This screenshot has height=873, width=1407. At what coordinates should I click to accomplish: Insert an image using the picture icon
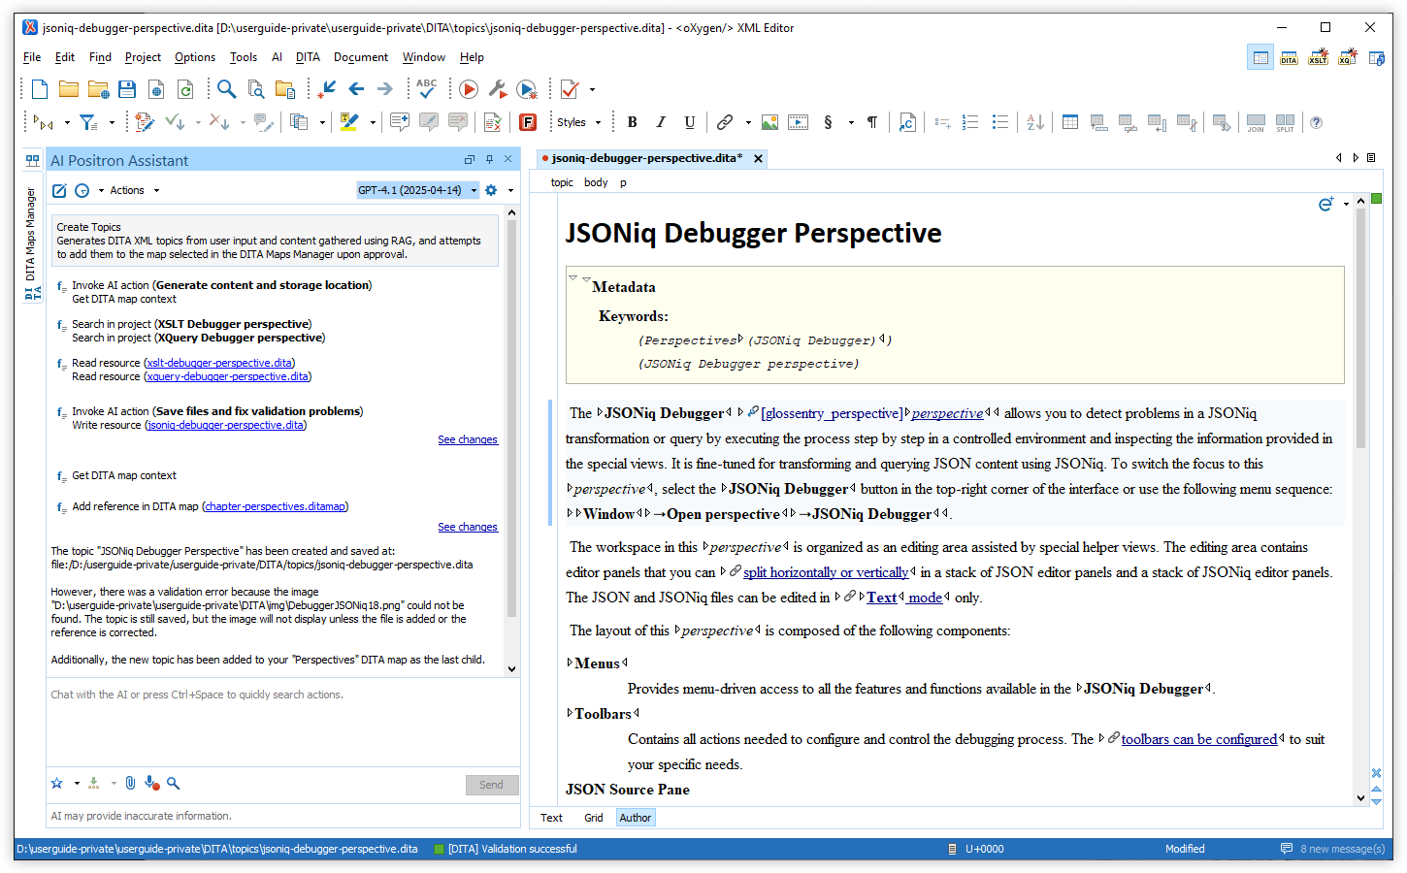[x=769, y=122]
